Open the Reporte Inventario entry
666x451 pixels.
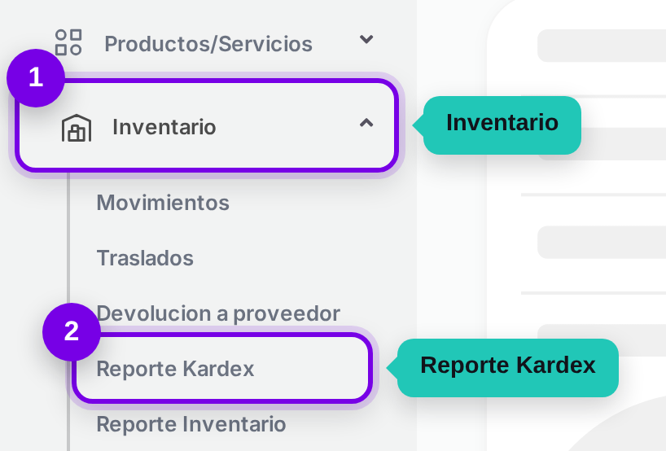pyautogui.click(x=191, y=424)
